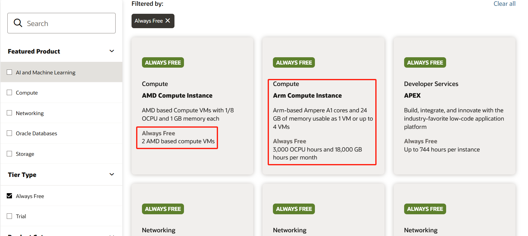This screenshot has height=236, width=528.
Task: Click Always Free badge on Arm card
Action: point(294,62)
